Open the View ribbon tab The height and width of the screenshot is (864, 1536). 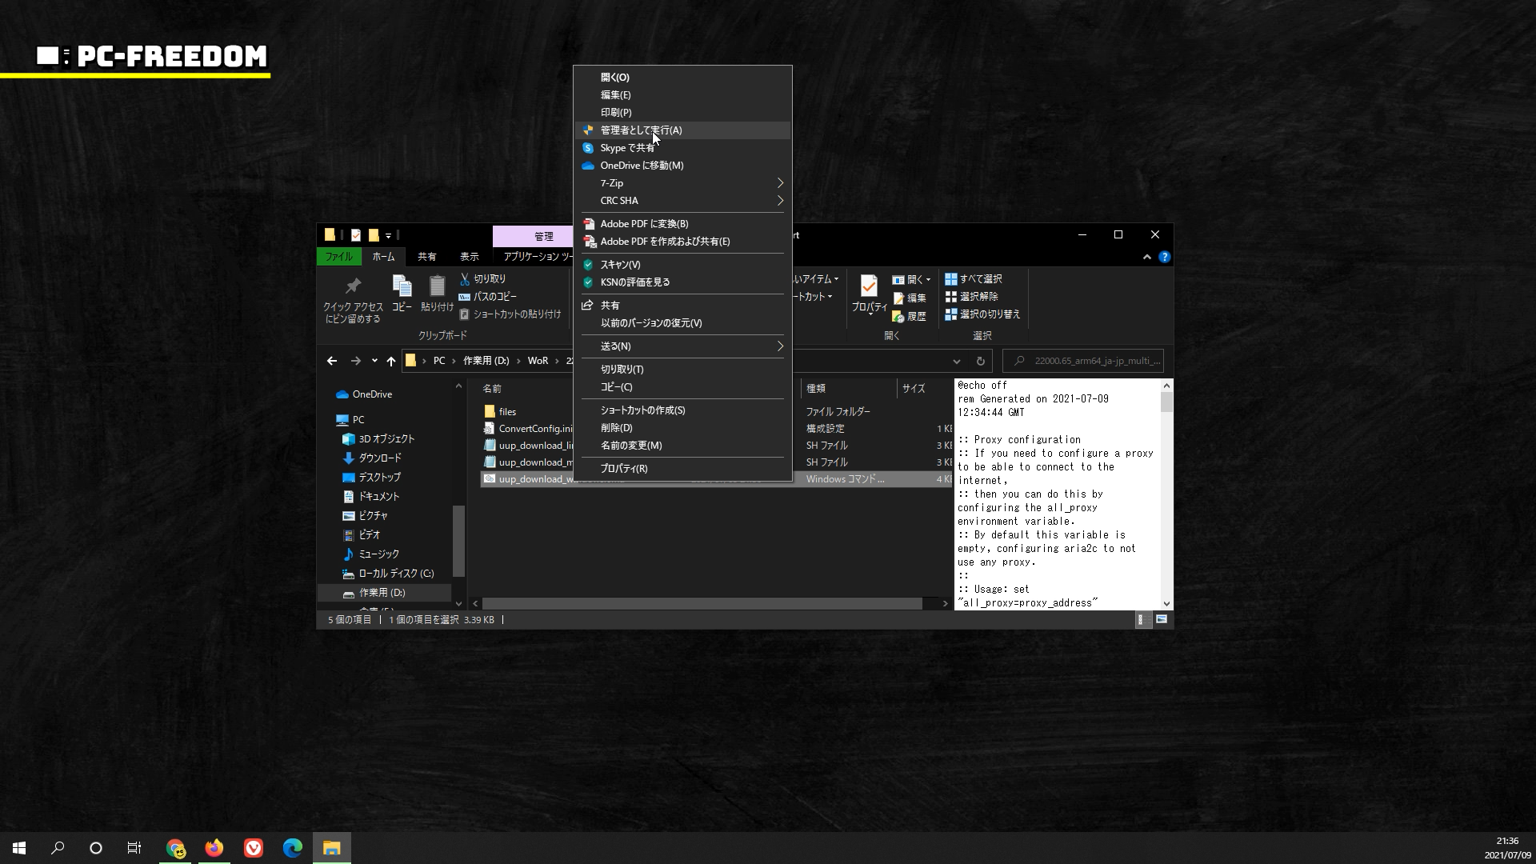pyautogui.click(x=469, y=257)
